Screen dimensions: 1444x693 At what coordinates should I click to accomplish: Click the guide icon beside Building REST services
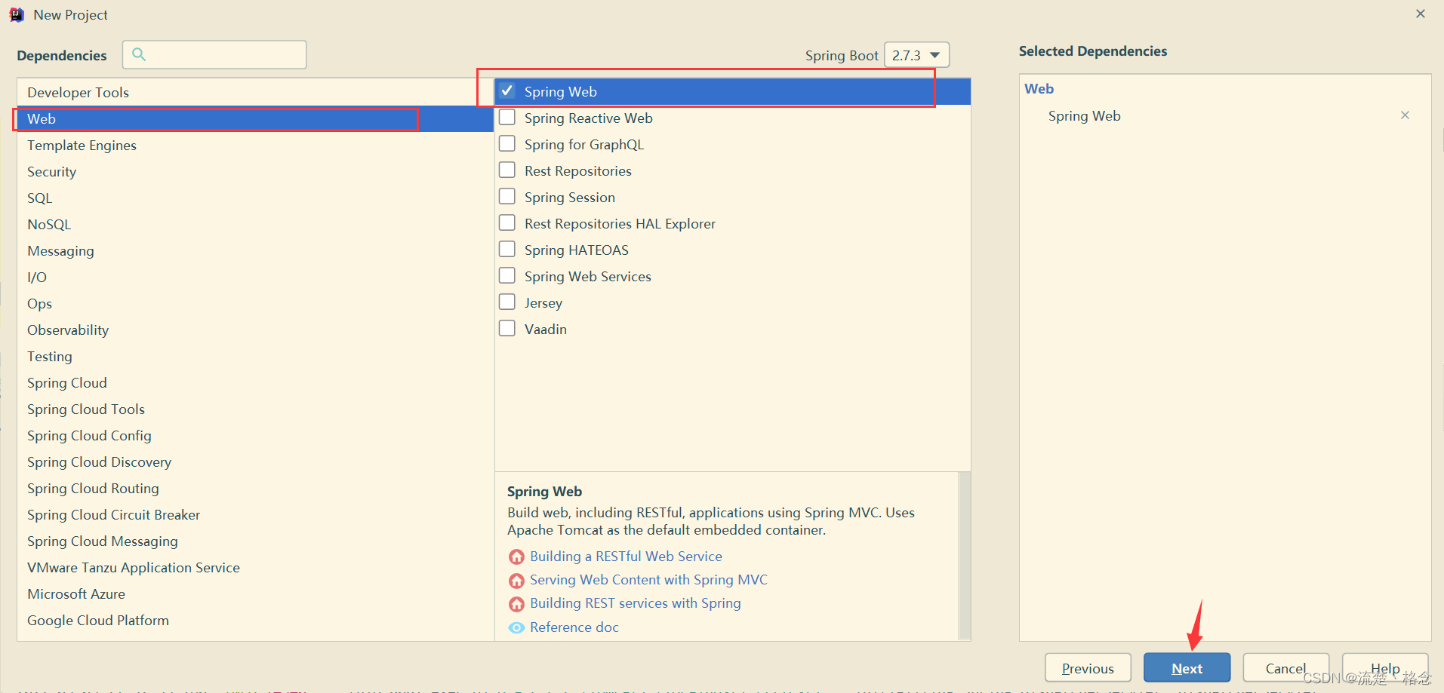click(516, 604)
